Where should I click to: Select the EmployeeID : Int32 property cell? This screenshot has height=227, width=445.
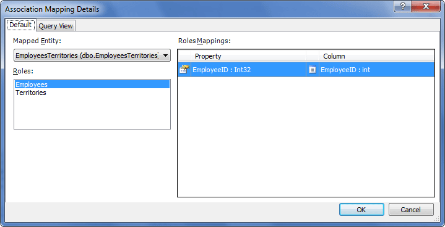(248, 70)
